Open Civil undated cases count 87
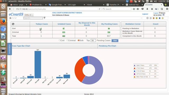The width and height of the screenshot is (169, 95). (x=64, y=28)
